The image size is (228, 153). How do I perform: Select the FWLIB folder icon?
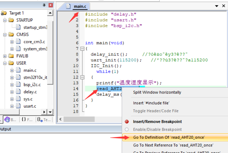[11, 56]
